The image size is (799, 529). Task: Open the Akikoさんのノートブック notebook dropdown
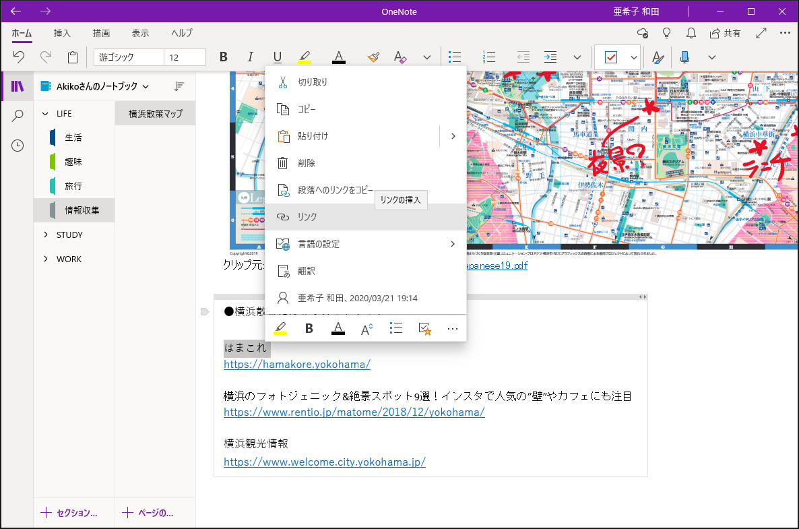pos(94,86)
